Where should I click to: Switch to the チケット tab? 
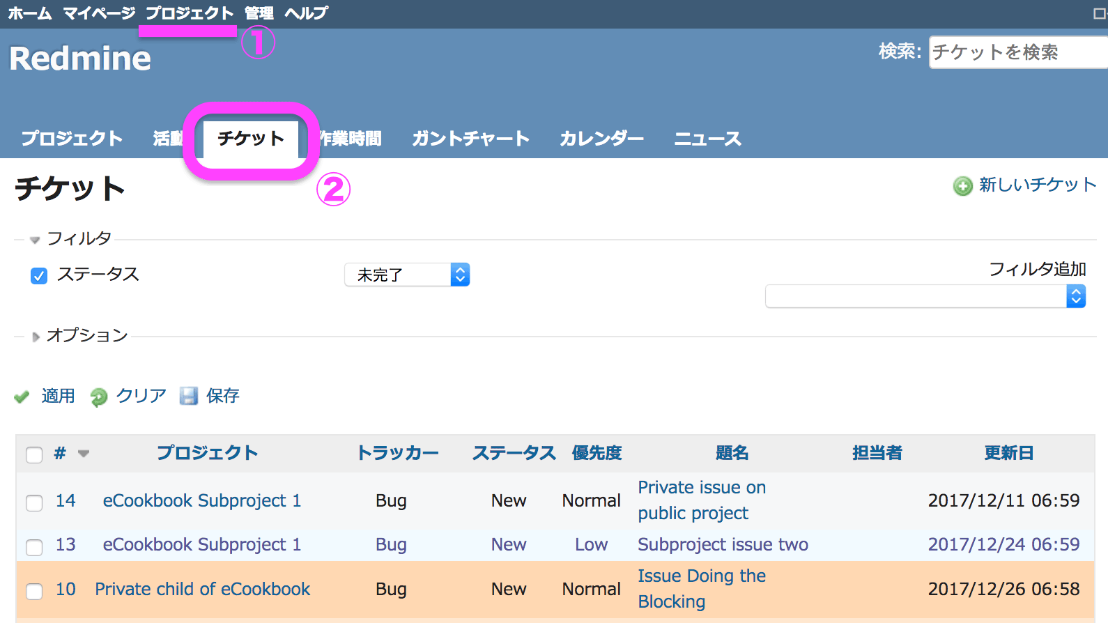tap(251, 139)
